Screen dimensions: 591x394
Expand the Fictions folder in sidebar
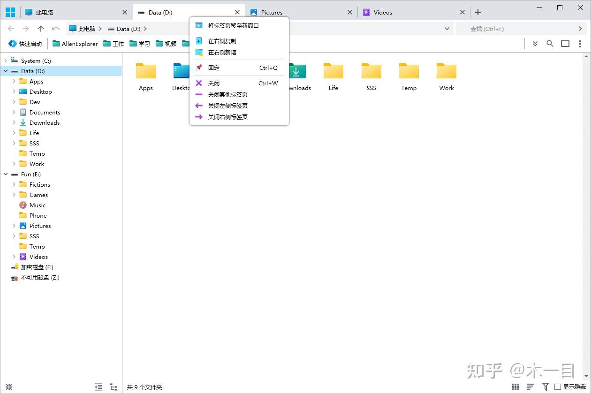click(14, 184)
